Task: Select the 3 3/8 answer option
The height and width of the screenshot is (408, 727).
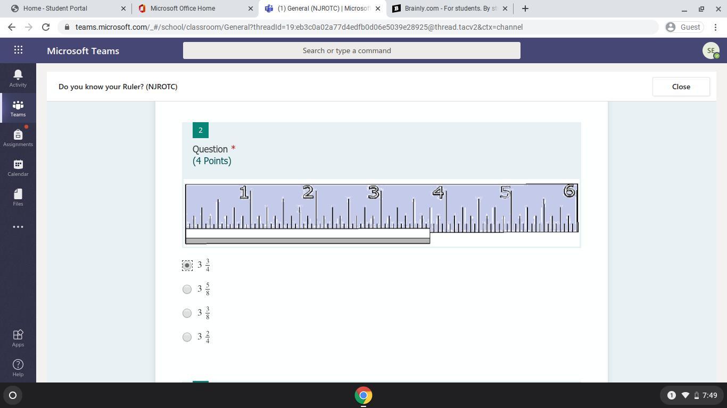Action: pos(187,313)
